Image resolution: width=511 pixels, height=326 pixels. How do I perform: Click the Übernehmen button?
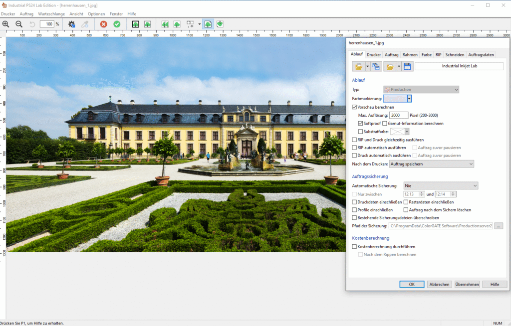pos(467,284)
